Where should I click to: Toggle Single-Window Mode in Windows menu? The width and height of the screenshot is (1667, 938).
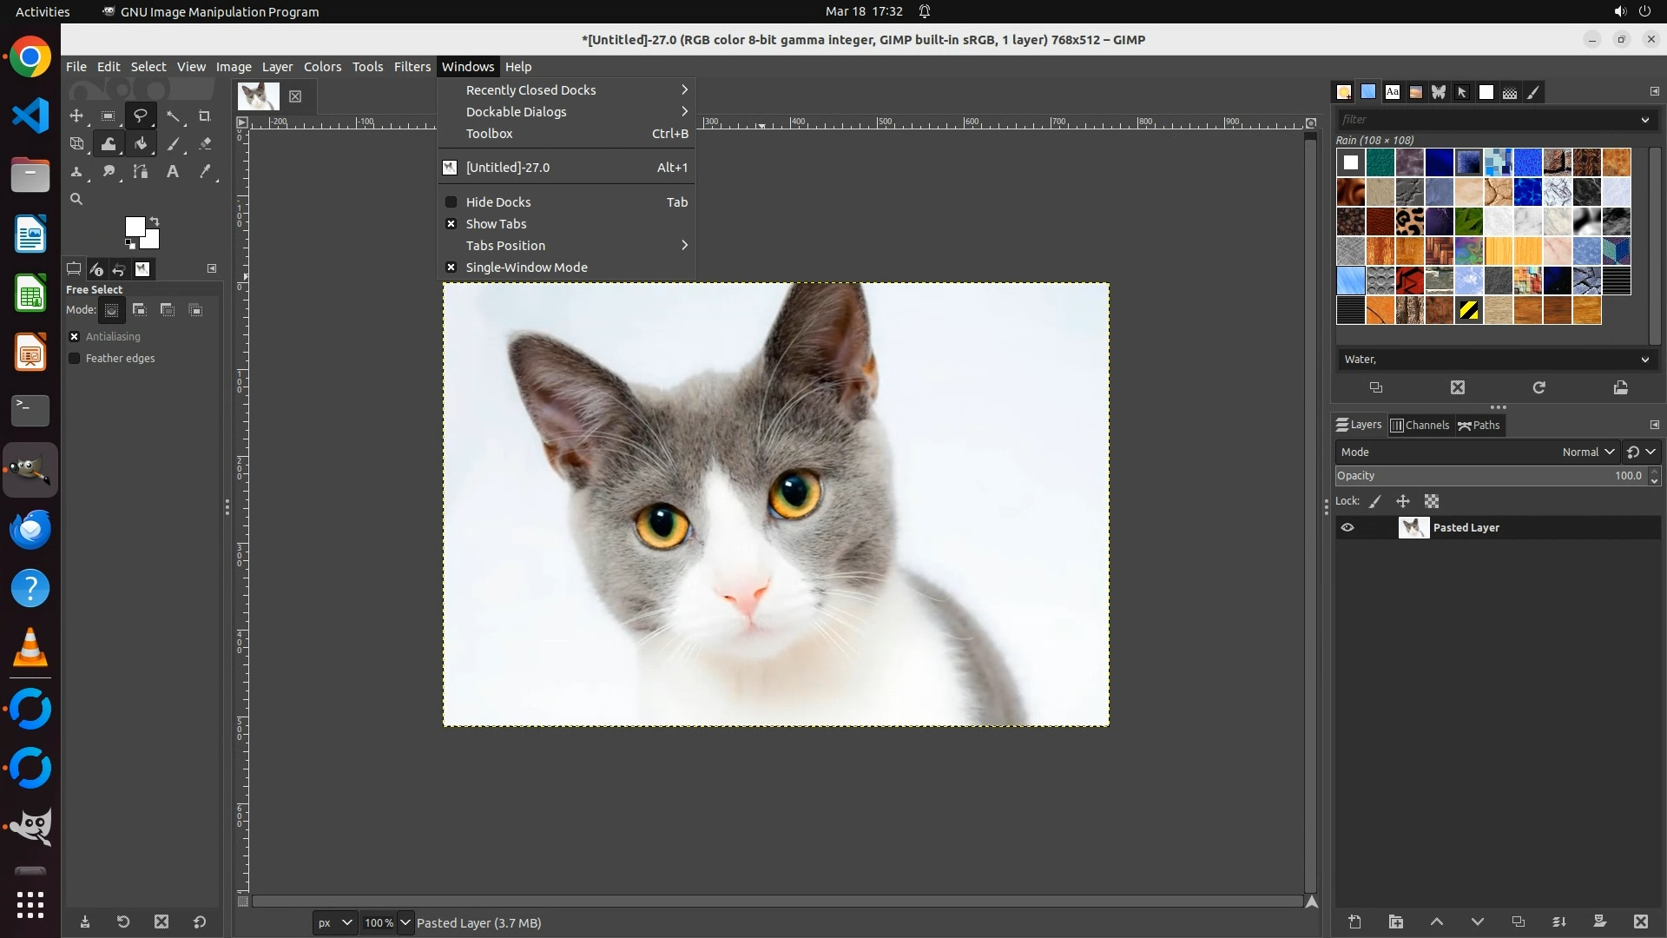tap(526, 268)
